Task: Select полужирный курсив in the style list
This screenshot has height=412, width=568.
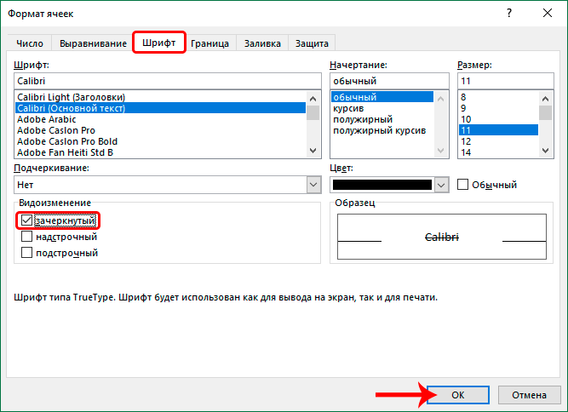Action: (379, 130)
